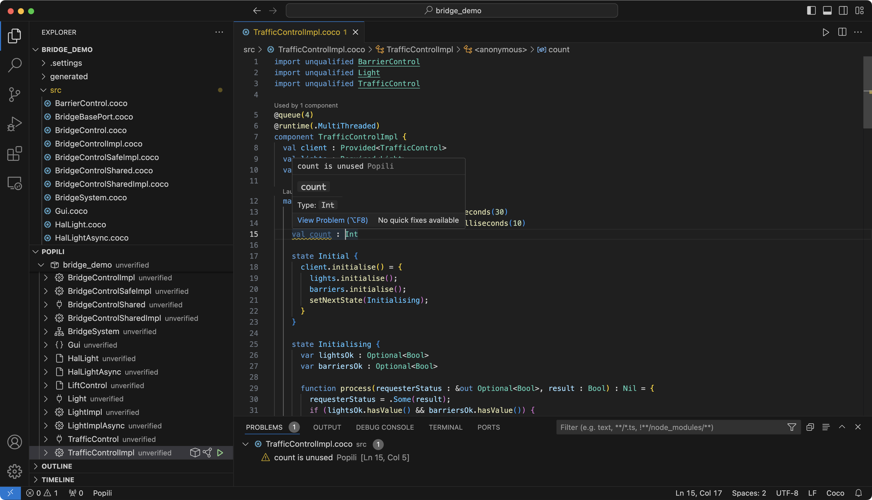Click Popili in the status bar
Screen dimensions: 872x500
[x=102, y=493]
